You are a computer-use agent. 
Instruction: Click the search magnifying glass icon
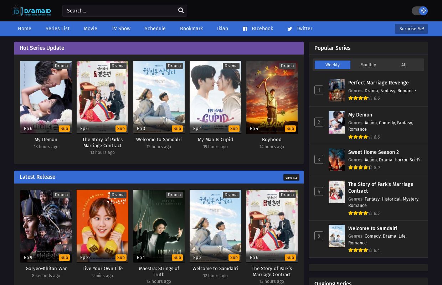click(x=181, y=10)
